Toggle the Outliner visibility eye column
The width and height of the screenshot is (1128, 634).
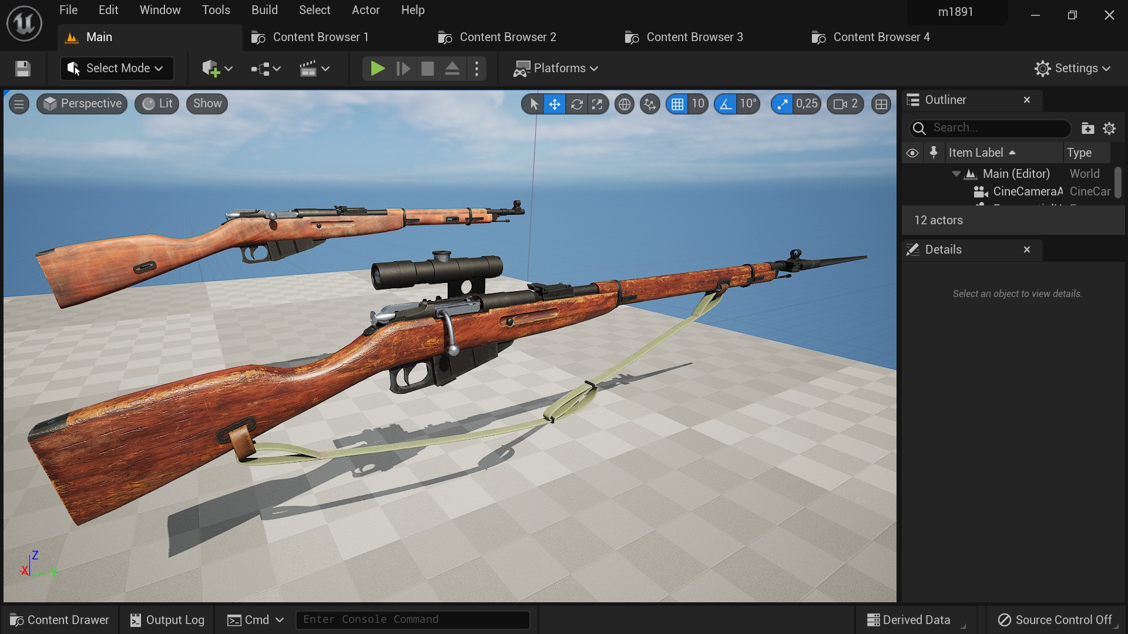point(912,153)
